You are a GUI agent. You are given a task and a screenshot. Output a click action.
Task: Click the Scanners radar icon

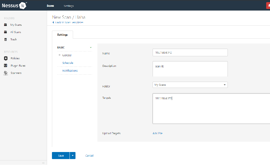pyautogui.click(x=6, y=73)
